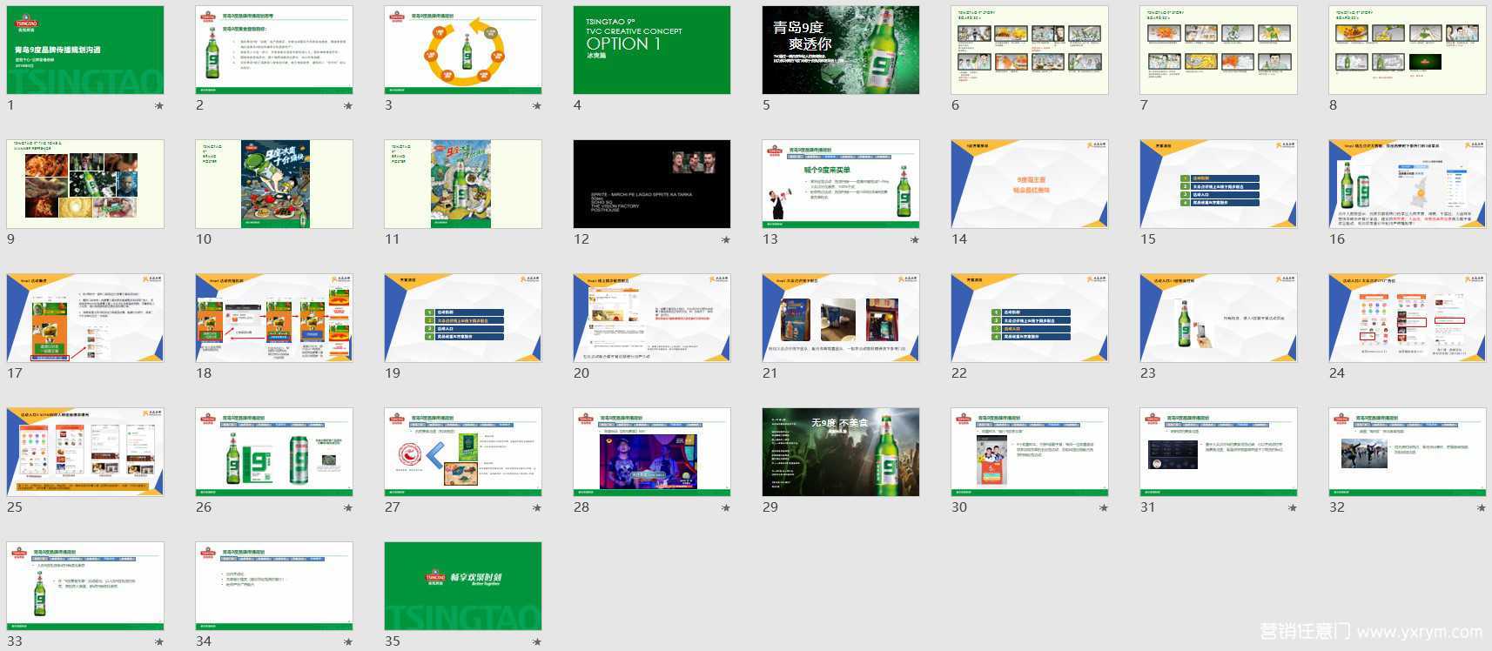Select slide 28 with the video screenshot
1492x651 pixels.
click(652, 453)
